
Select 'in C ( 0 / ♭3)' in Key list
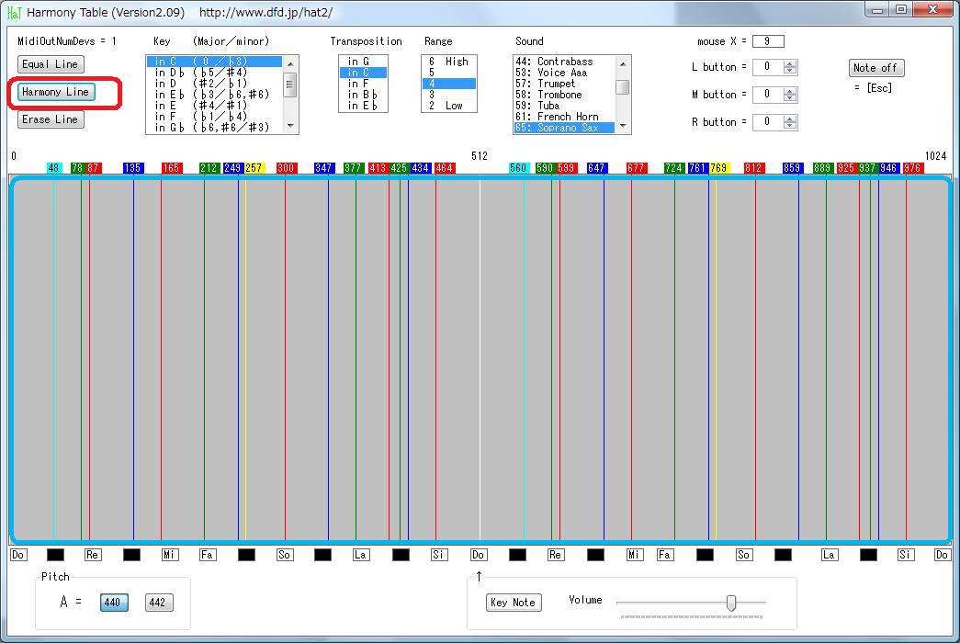click(x=215, y=62)
